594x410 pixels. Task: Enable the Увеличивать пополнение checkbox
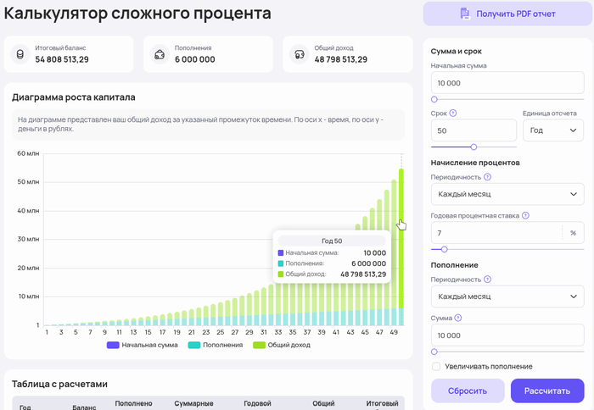(436, 366)
